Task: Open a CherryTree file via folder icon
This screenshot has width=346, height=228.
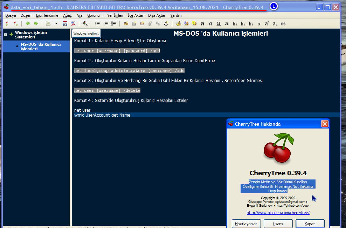Action: tap(48, 23)
